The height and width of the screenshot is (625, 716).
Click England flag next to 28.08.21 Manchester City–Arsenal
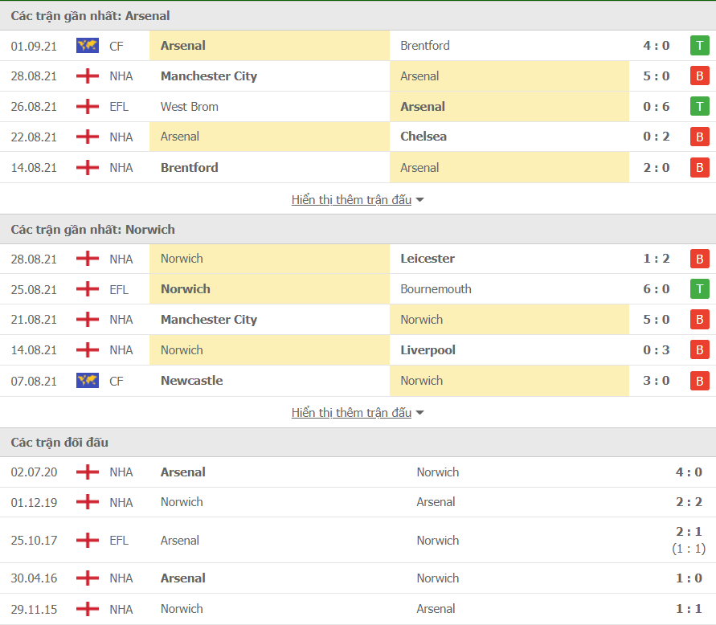(x=88, y=76)
